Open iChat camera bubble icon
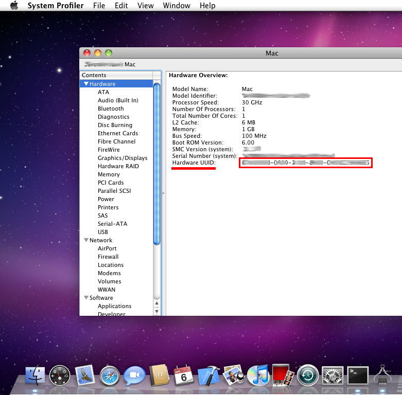 tap(134, 375)
